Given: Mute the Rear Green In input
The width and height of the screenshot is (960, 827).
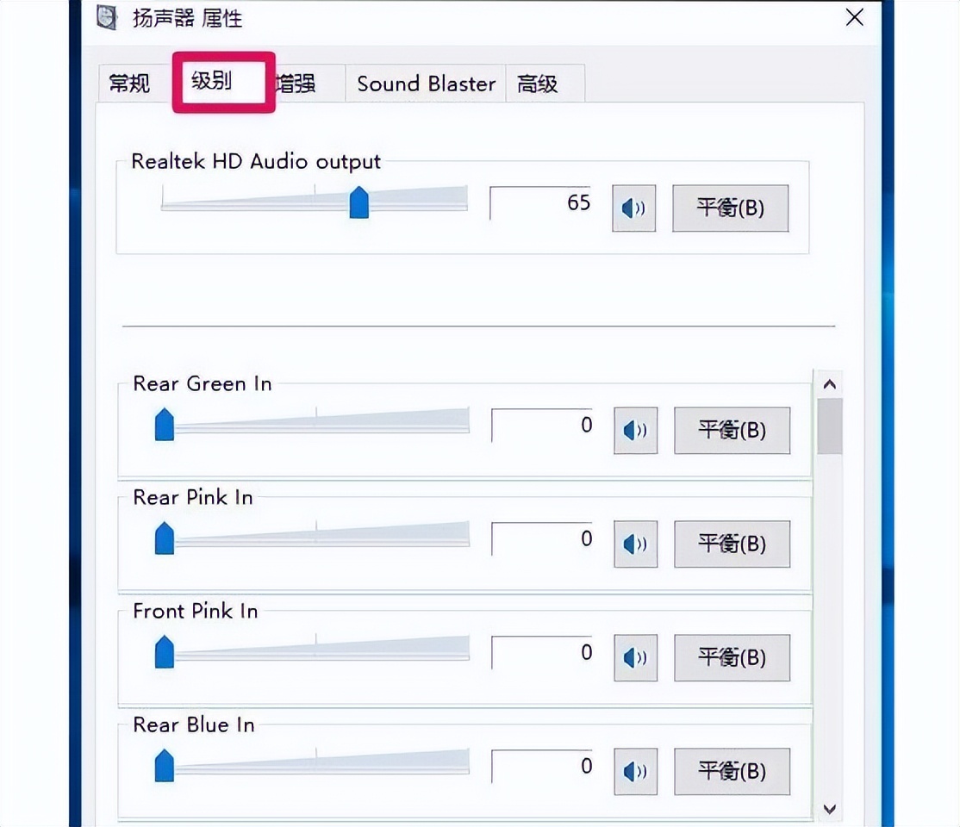Looking at the screenshot, I should click(x=635, y=430).
